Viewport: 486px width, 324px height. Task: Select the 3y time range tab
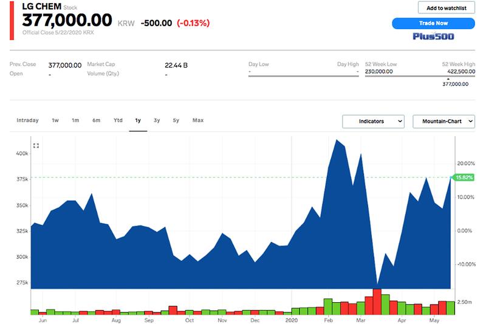(x=157, y=120)
